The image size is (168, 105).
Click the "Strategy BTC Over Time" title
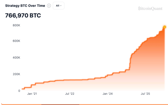25,6
